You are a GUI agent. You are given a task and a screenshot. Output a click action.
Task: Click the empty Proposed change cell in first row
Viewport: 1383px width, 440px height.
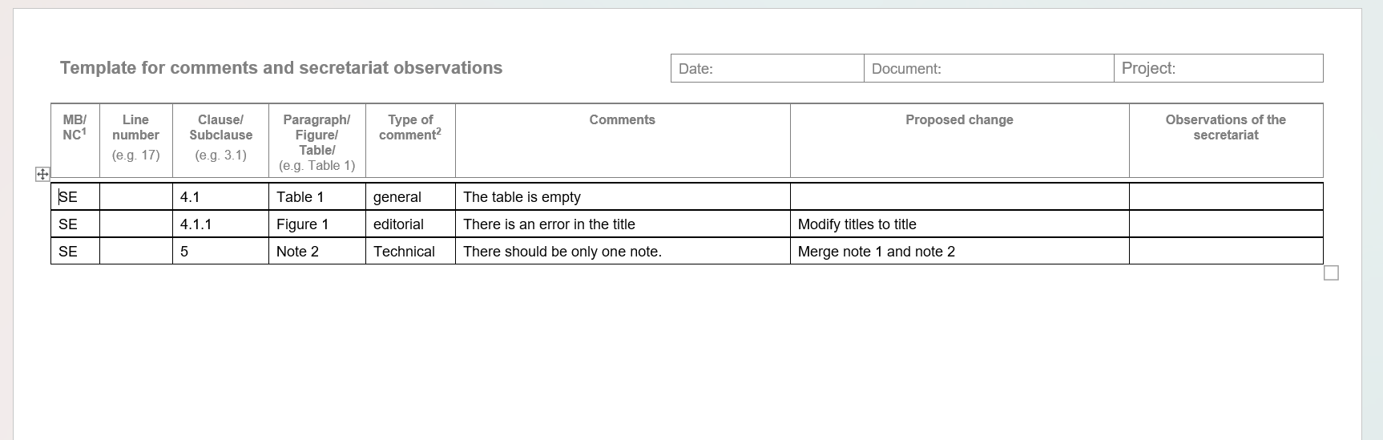959,197
